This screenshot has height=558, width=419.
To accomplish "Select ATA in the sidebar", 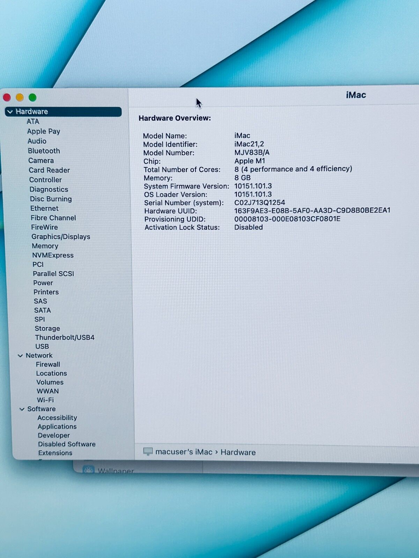I will tap(33, 121).
